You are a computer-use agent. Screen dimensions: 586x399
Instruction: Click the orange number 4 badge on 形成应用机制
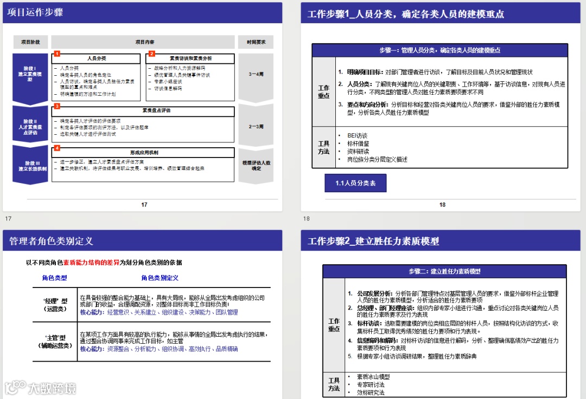[57, 148]
